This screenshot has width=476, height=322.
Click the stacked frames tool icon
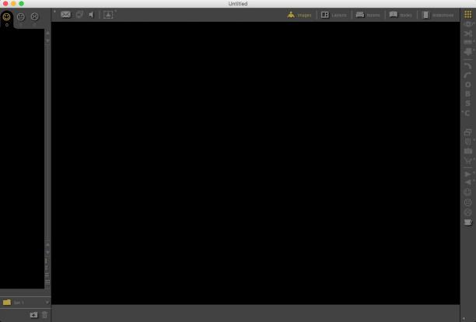[467, 132]
